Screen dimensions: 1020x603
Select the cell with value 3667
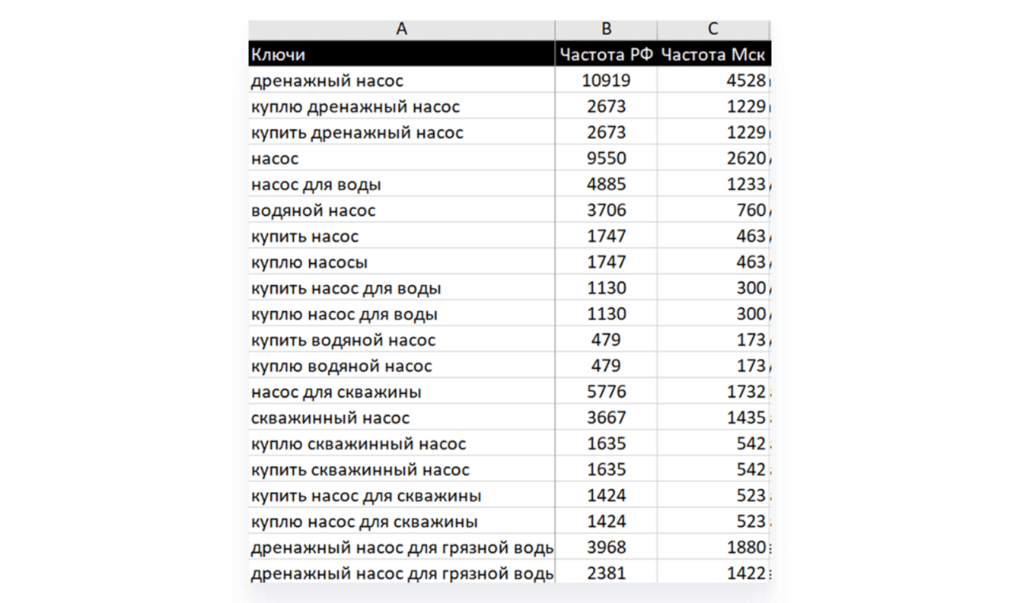coord(606,418)
